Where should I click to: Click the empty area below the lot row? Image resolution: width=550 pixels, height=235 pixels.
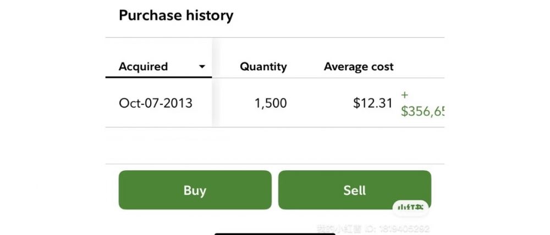click(275, 146)
